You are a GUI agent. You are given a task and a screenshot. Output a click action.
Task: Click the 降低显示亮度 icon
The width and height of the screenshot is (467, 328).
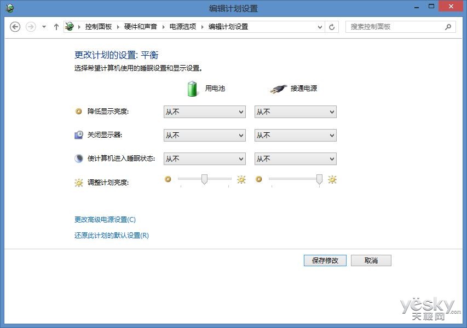pos(79,111)
